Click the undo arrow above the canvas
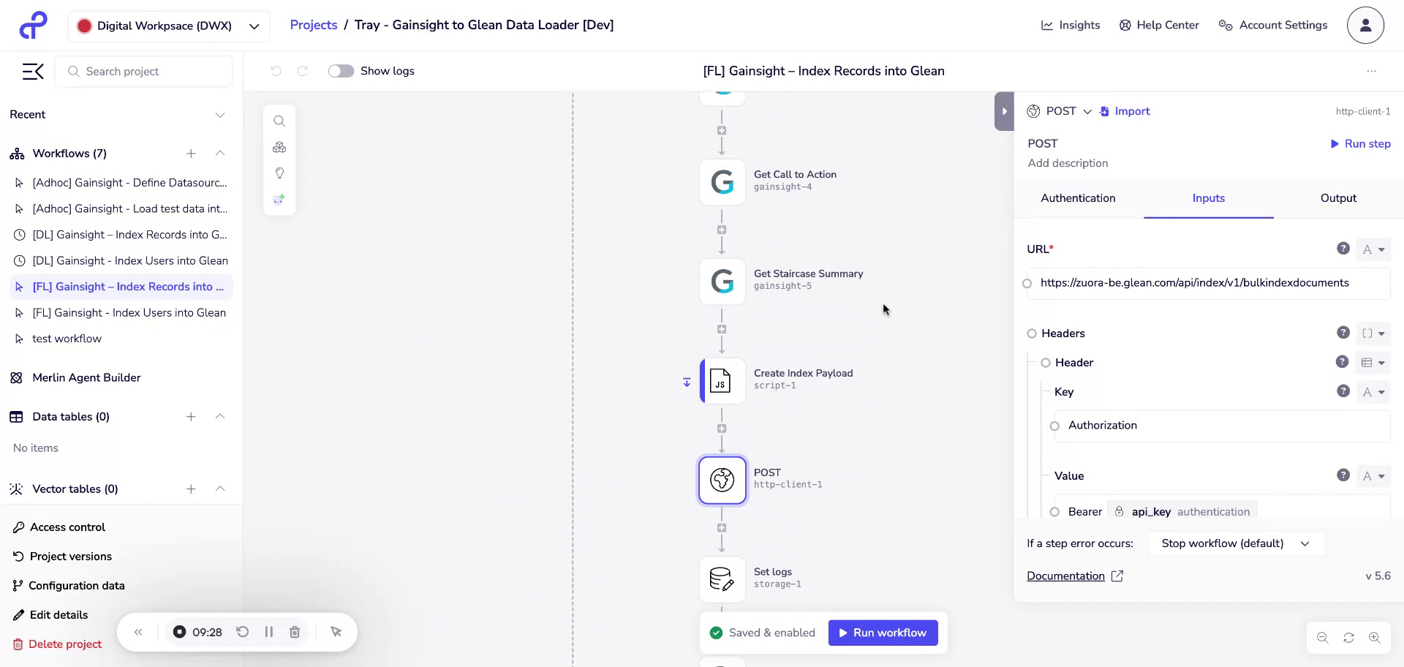The width and height of the screenshot is (1404, 667). coord(275,71)
